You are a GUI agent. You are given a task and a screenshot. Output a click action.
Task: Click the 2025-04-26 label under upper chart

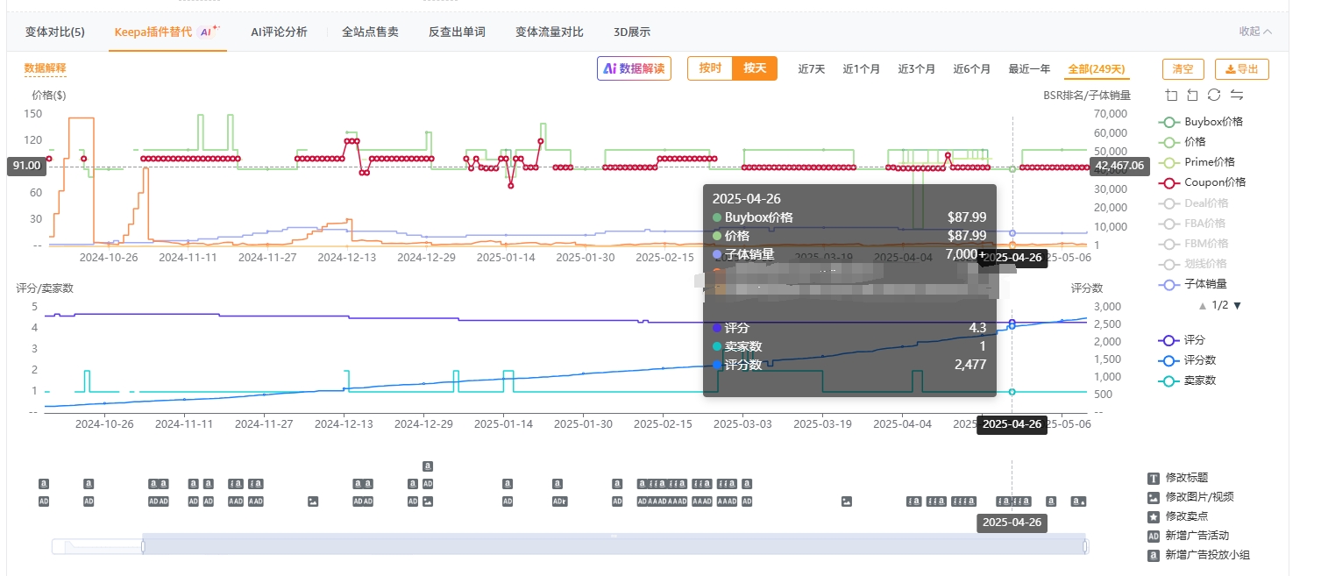point(1012,259)
